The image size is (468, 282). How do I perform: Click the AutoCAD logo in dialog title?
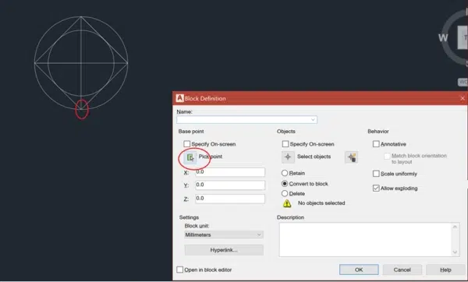pyautogui.click(x=179, y=98)
